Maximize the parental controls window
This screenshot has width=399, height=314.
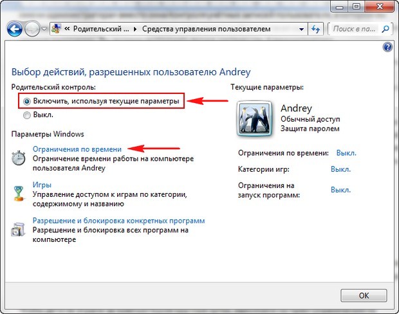pyautogui.click(x=357, y=6)
